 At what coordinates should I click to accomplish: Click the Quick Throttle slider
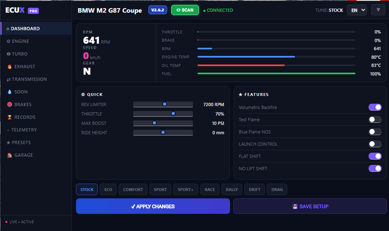[163, 114]
